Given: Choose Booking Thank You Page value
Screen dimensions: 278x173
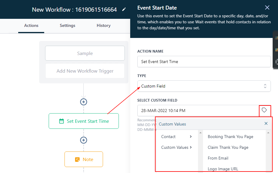Looking at the screenshot, I should click(x=230, y=137).
